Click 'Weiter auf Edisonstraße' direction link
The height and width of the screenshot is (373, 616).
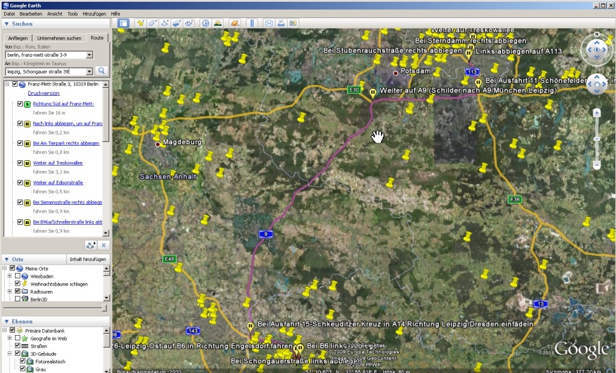click(x=58, y=183)
